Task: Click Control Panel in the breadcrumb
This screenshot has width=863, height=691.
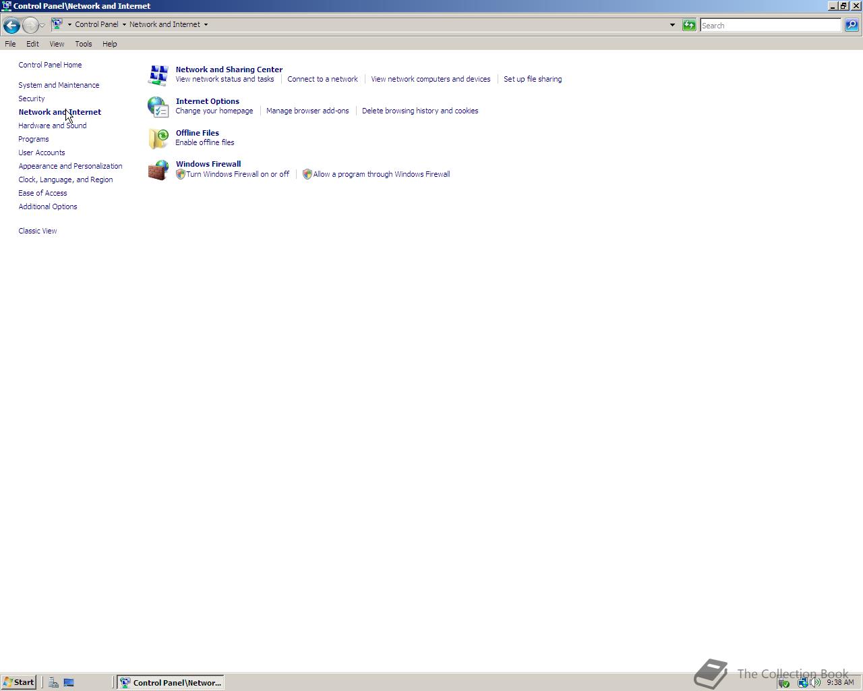Action: pyautogui.click(x=96, y=24)
